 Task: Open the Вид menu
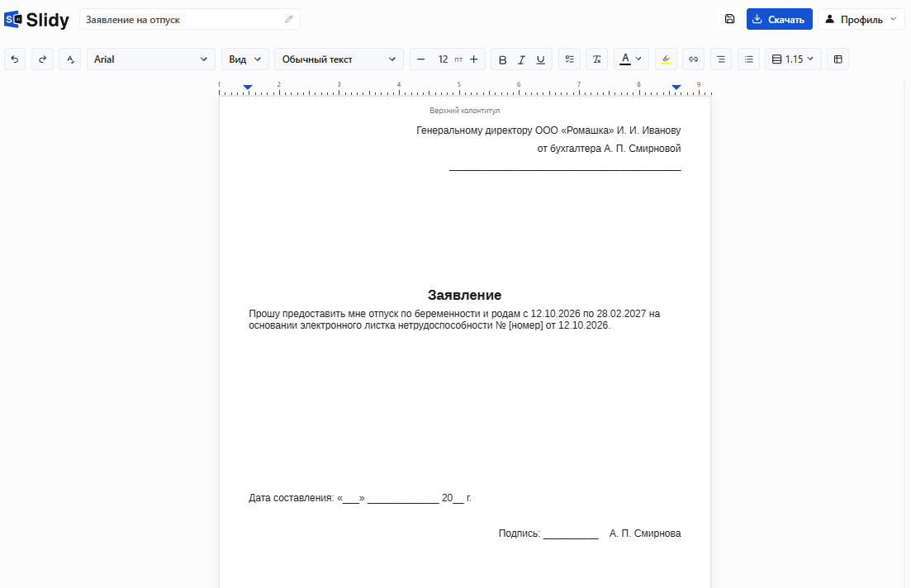click(244, 59)
